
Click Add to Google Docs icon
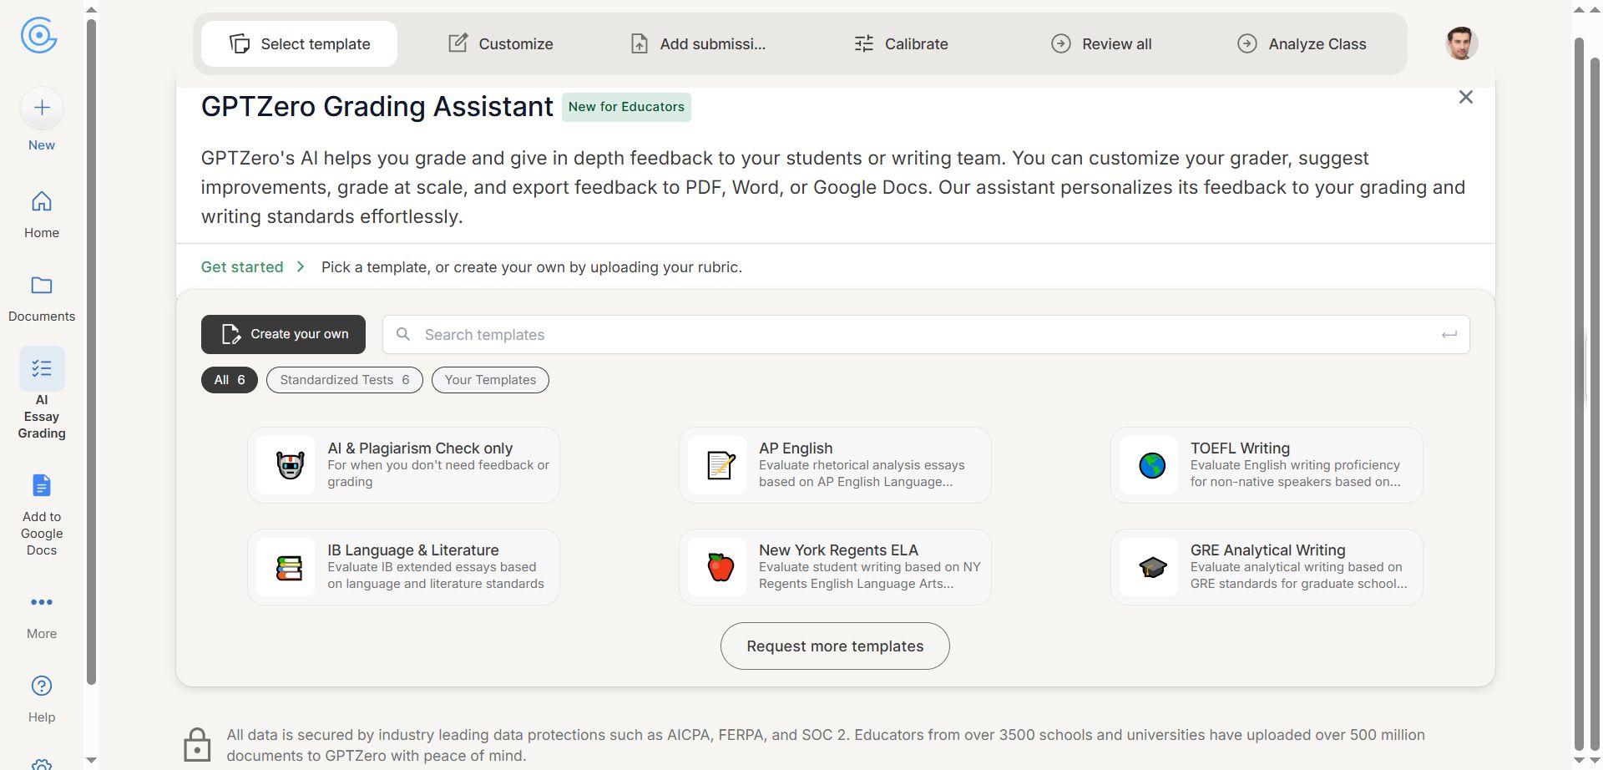pyautogui.click(x=42, y=485)
